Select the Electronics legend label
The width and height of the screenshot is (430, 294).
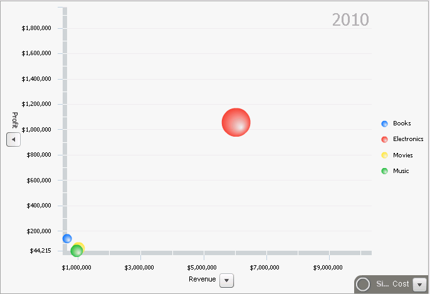[x=408, y=139]
